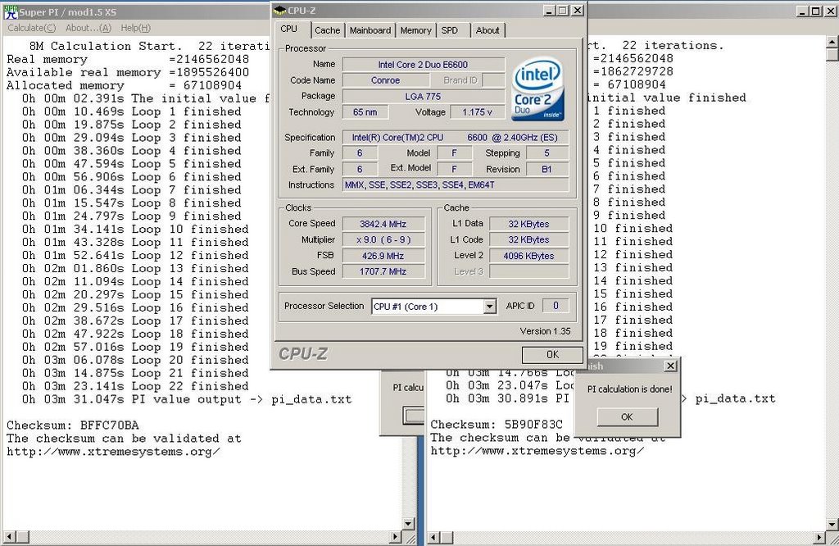Minimize the right Super PI window

803,11
